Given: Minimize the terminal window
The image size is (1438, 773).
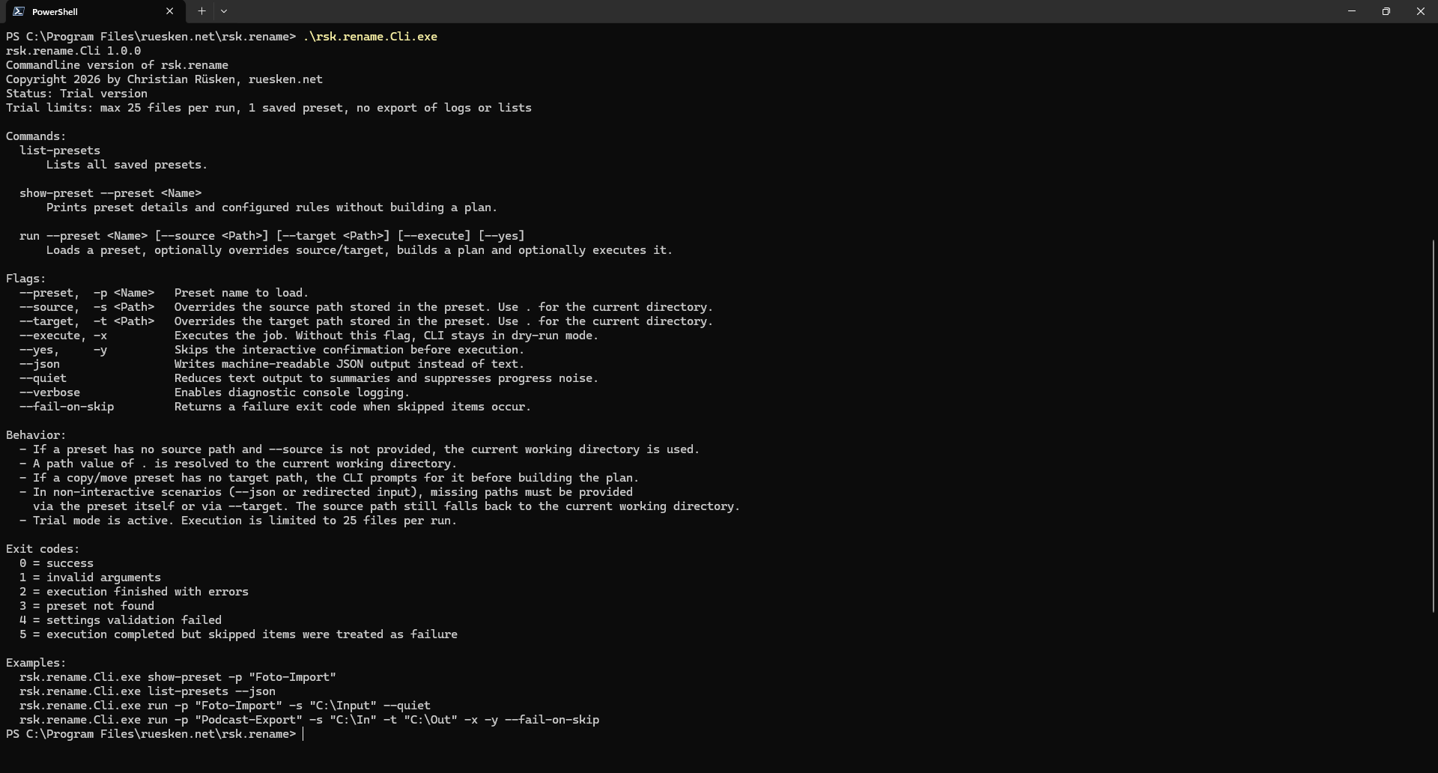Looking at the screenshot, I should point(1352,11).
